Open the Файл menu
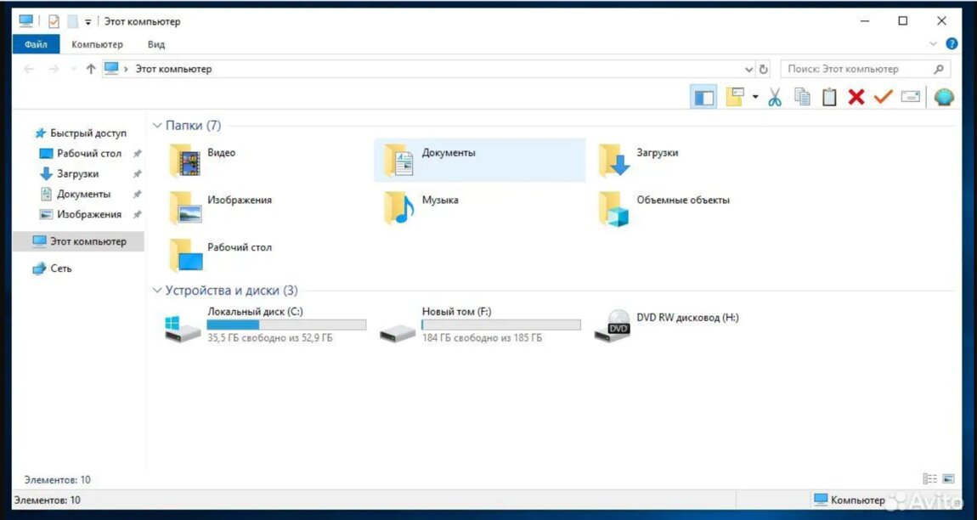This screenshot has height=520, width=977. (36, 44)
